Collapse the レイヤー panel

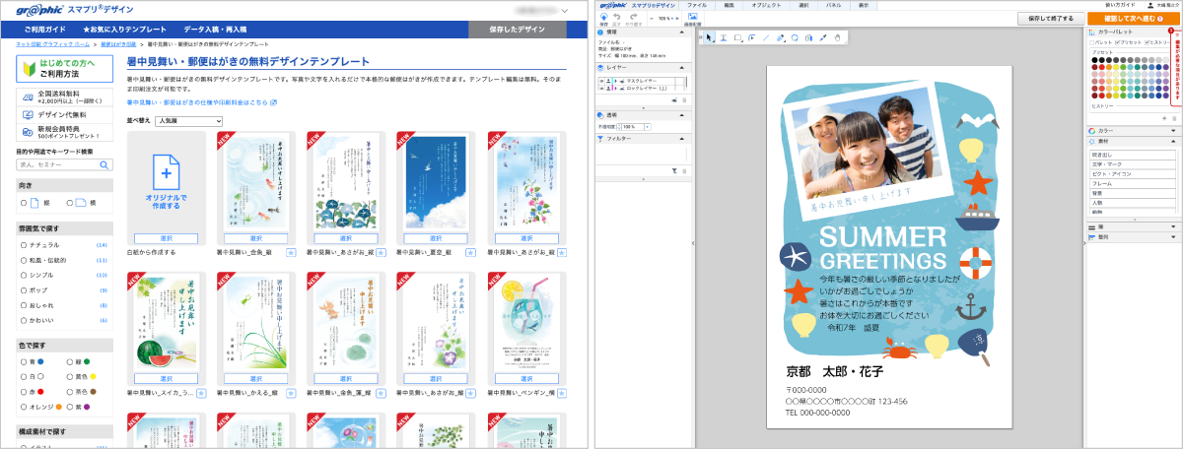click(683, 67)
